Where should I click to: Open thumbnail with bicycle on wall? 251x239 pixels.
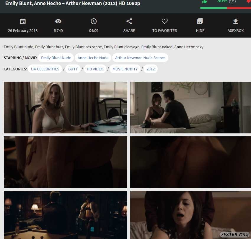(x=190, y=107)
